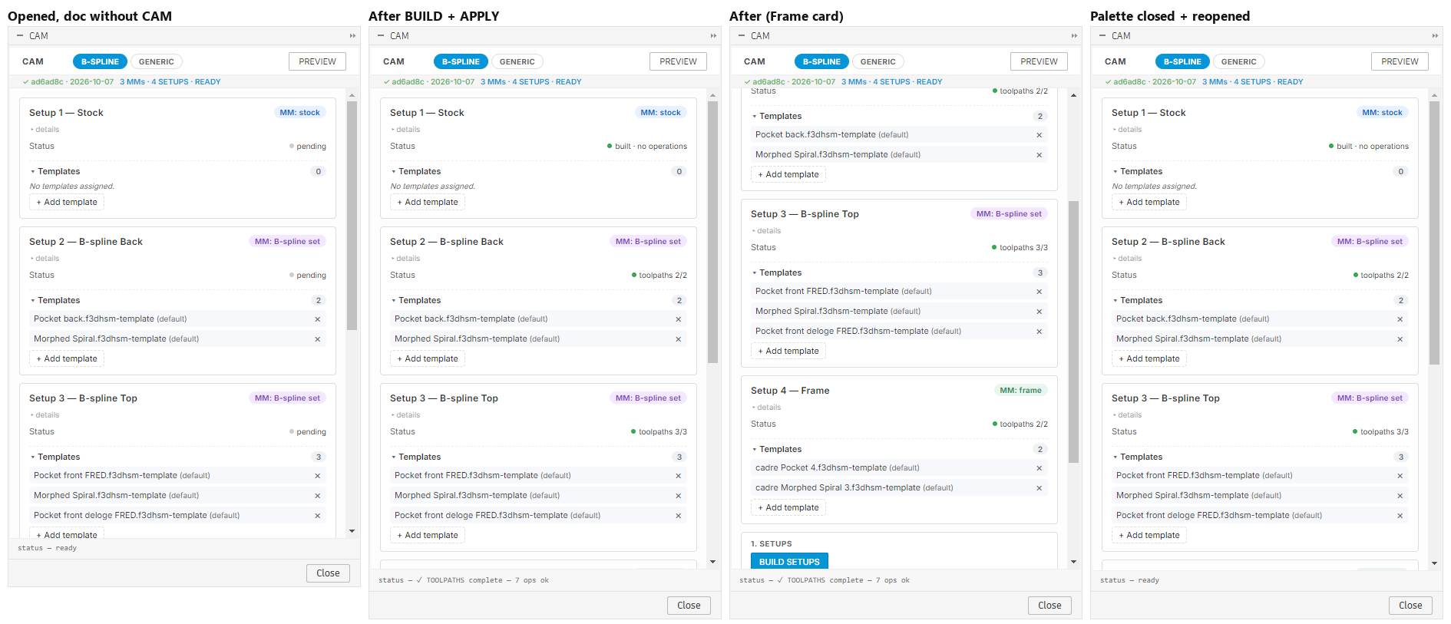Remove Pocket back template in Palette reopened panel
Viewport: 1451px width, 624px height.
click(1400, 319)
